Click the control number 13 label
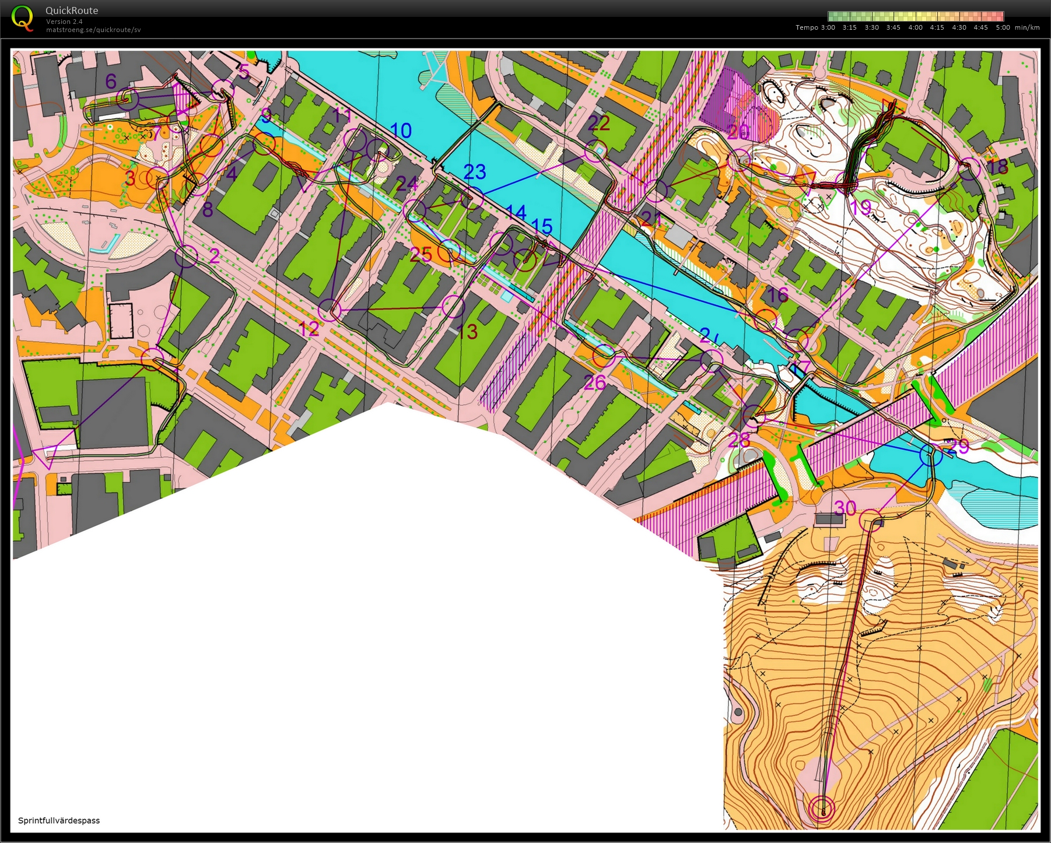1051x843 pixels. tap(467, 332)
